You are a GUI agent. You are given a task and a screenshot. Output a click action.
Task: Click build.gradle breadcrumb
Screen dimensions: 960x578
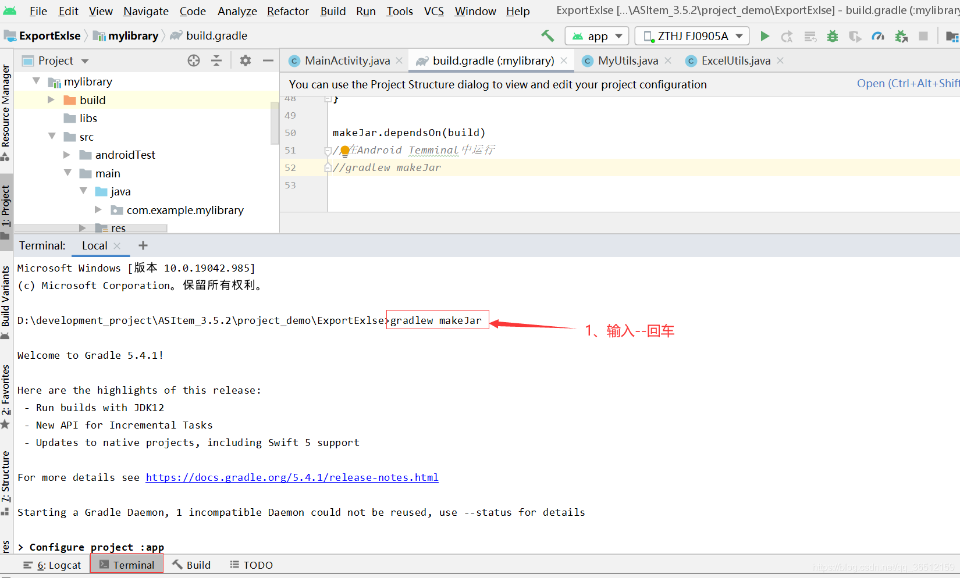(209, 36)
